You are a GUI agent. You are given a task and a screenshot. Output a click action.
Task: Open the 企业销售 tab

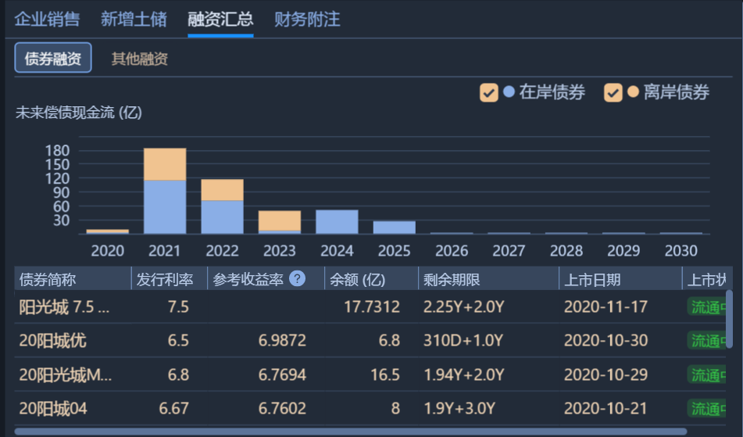pos(47,20)
